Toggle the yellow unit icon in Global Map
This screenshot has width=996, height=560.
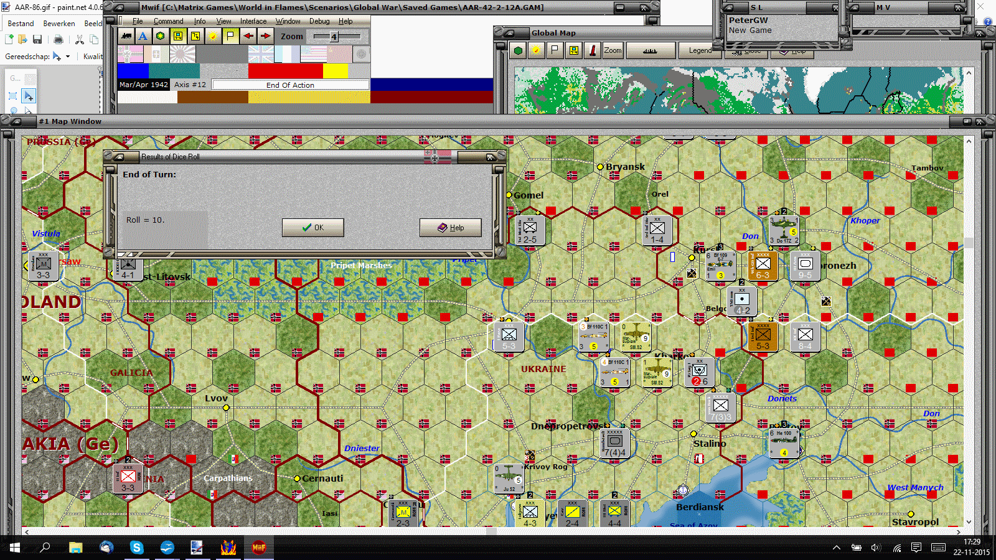point(573,51)
